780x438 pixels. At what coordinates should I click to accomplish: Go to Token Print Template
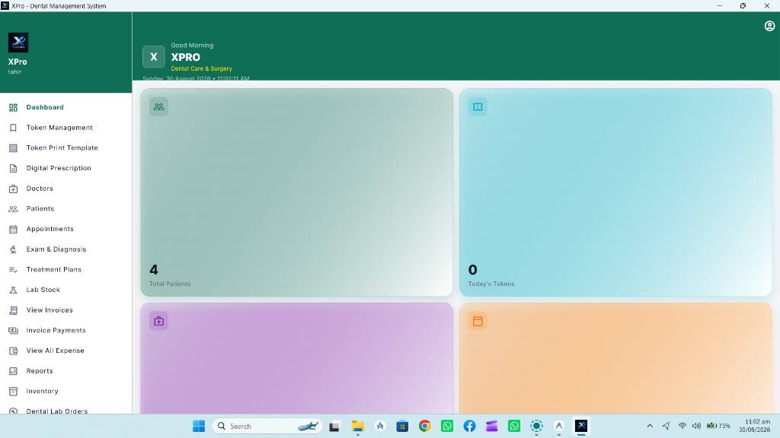66,148
